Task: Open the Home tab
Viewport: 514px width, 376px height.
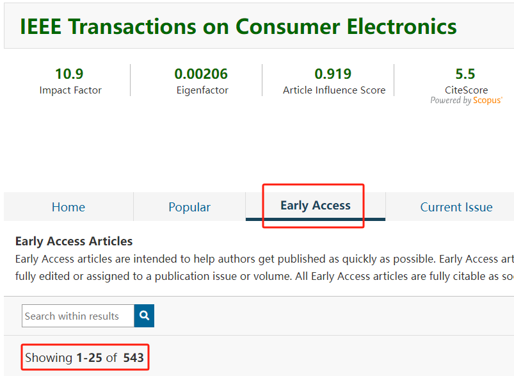Action: [68, 207]
